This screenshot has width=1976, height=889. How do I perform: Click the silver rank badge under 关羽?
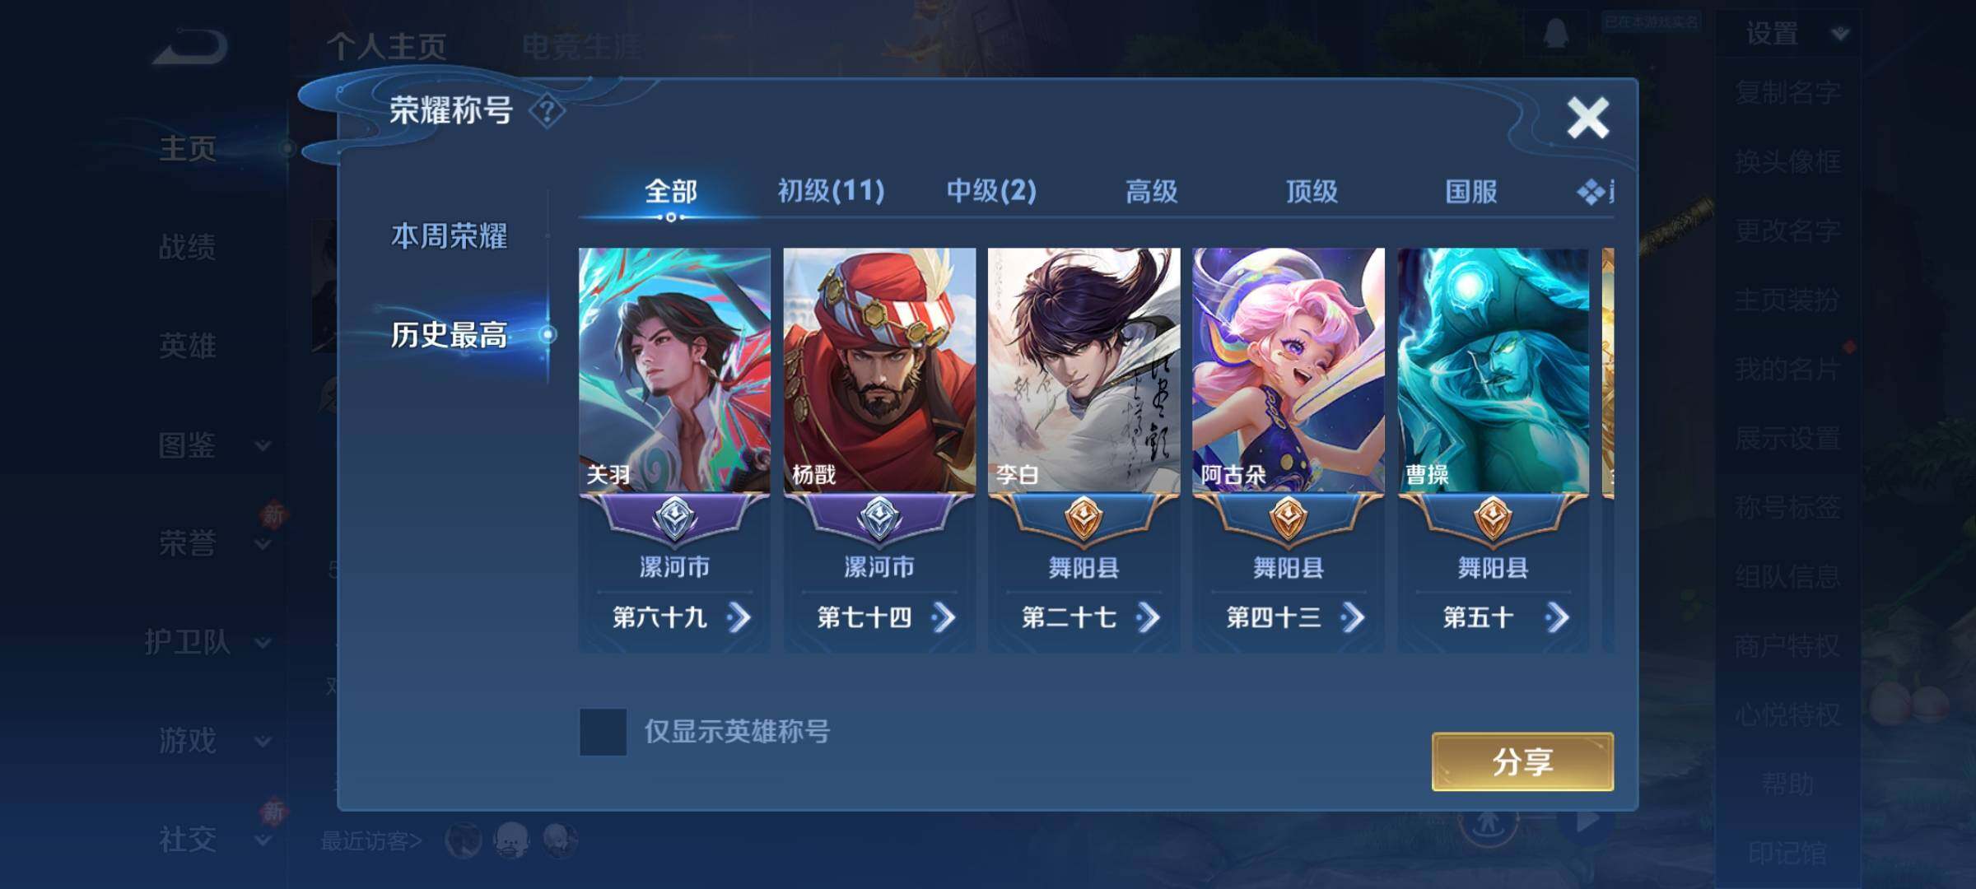click(675, 519)
